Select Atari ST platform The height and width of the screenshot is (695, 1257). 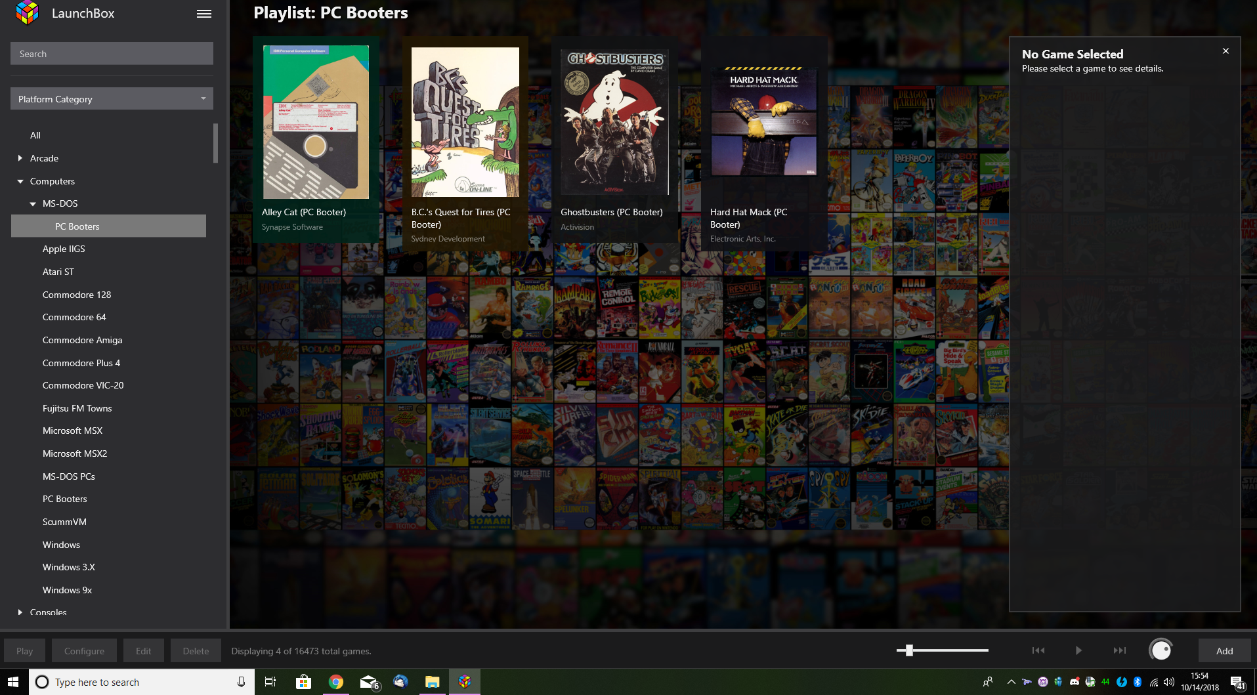(x=58, y=272)
